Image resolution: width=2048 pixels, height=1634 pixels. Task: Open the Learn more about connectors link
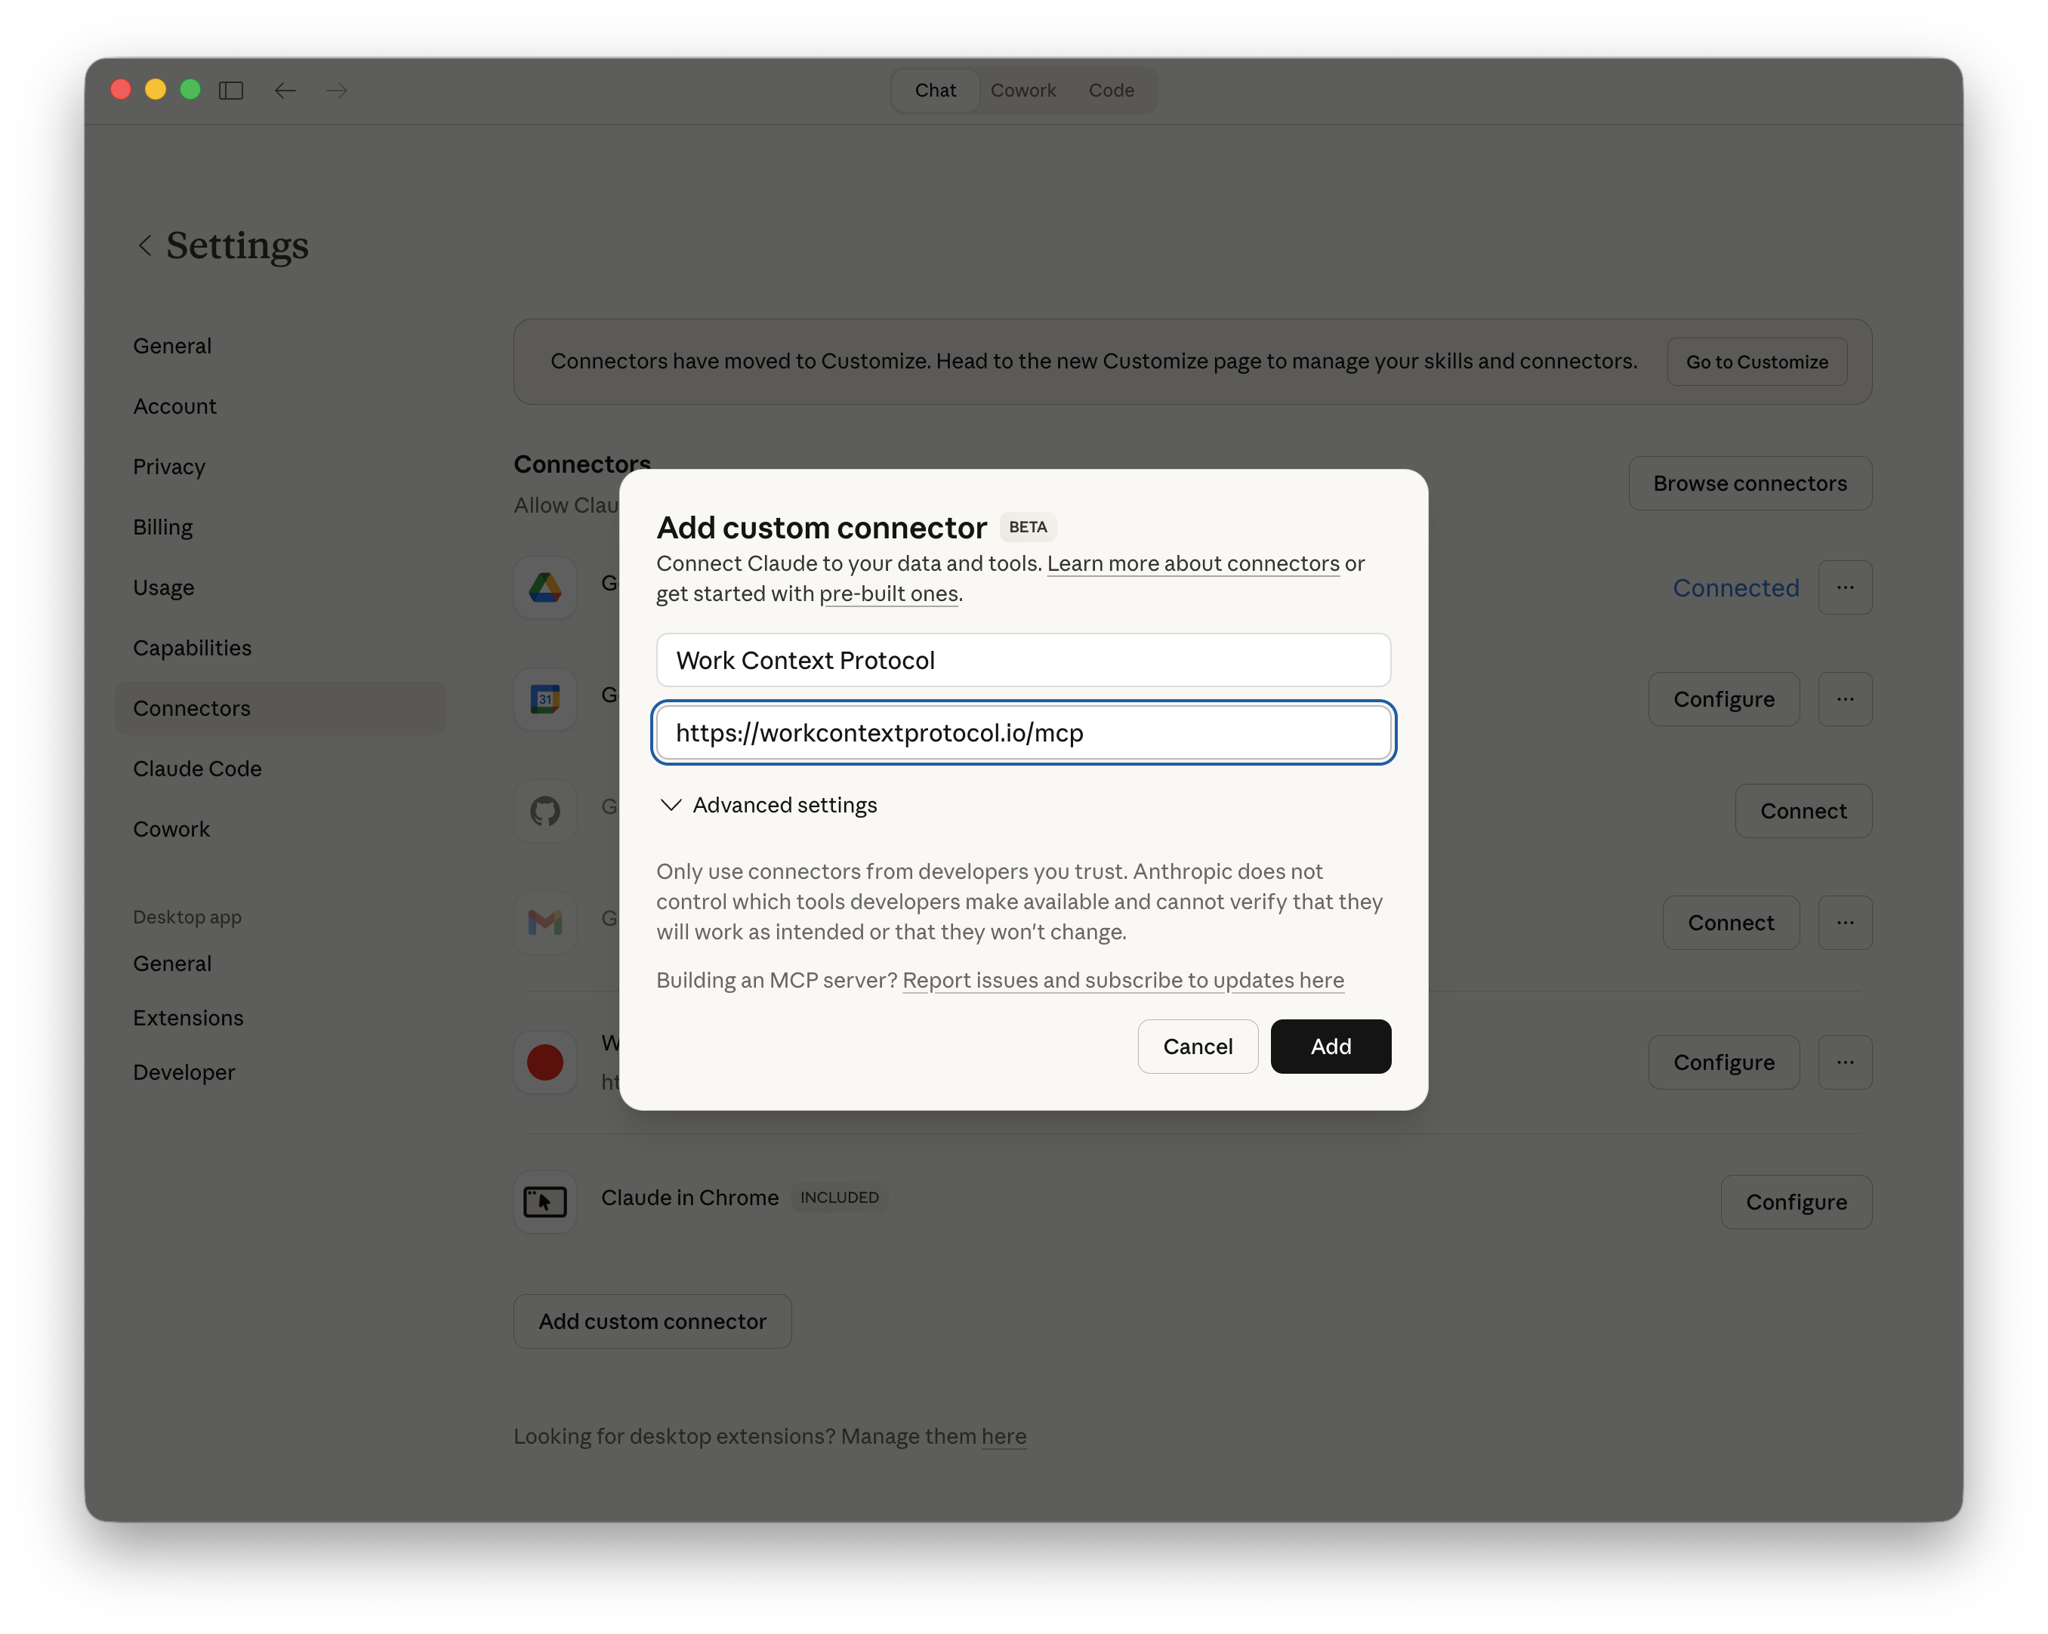tap(1192, 563)
